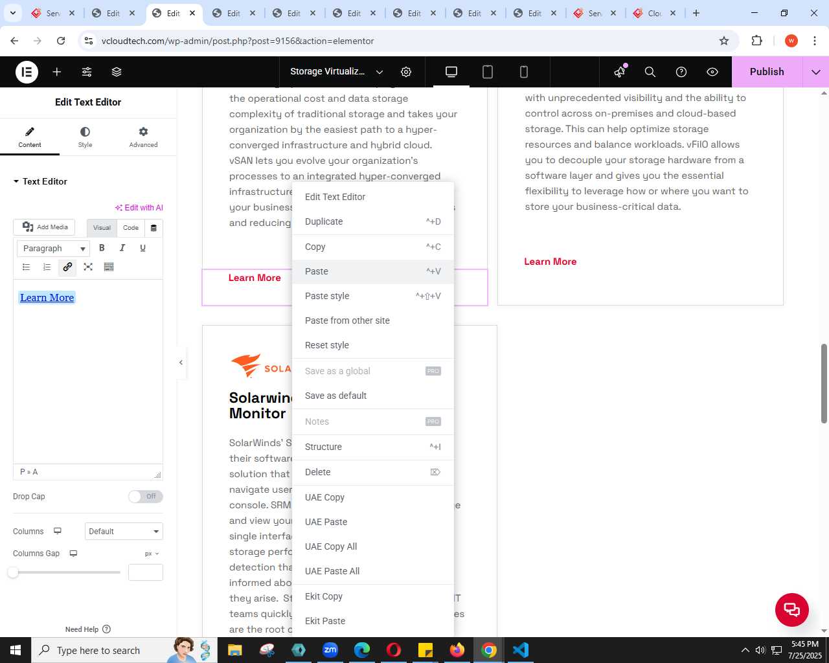Reload the page
The image size is (829, 663).
click(x=61, y=41)
